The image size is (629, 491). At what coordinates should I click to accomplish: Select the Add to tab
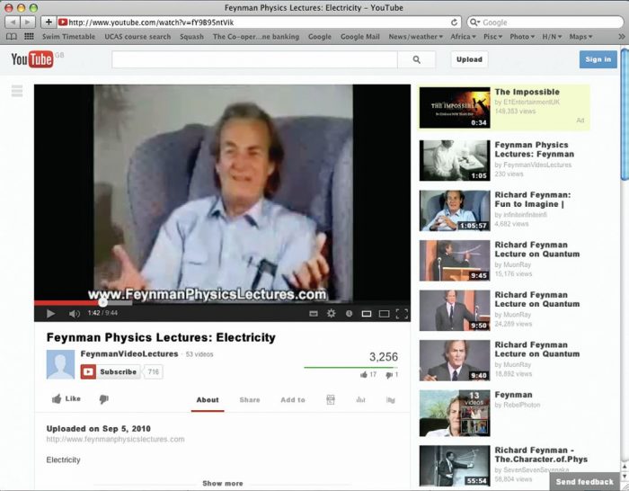pos(293,400)
